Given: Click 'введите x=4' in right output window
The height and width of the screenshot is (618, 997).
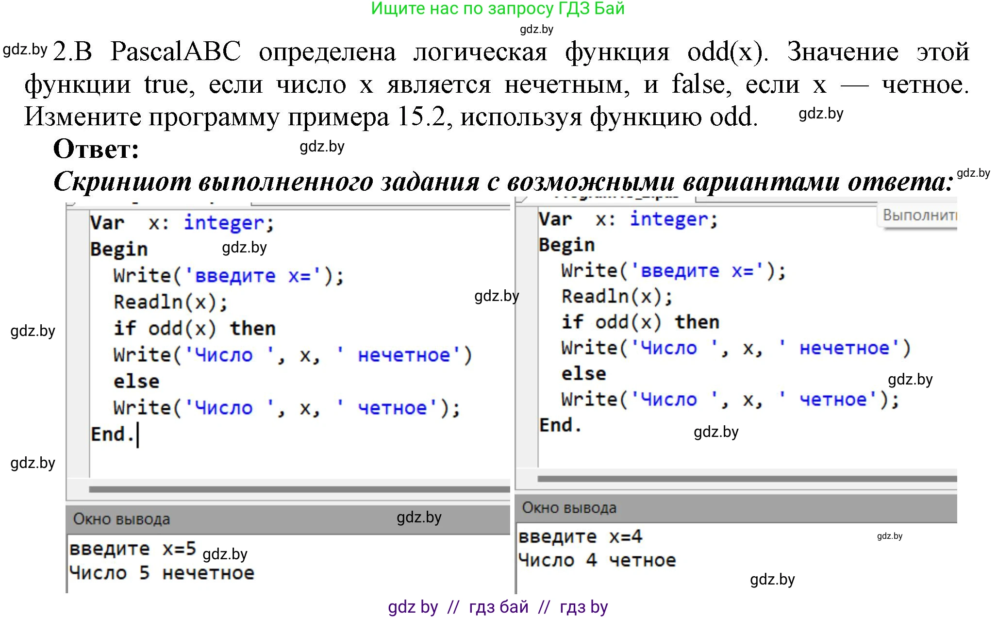Looking at the screenshot, I should pyautogui.click(x=580, y=537).
